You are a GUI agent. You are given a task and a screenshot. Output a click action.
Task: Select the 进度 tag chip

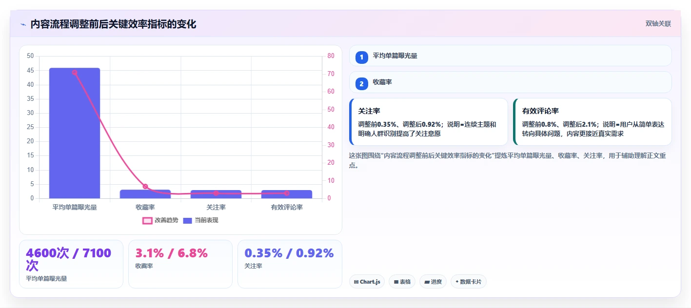(x=433, y=282)
